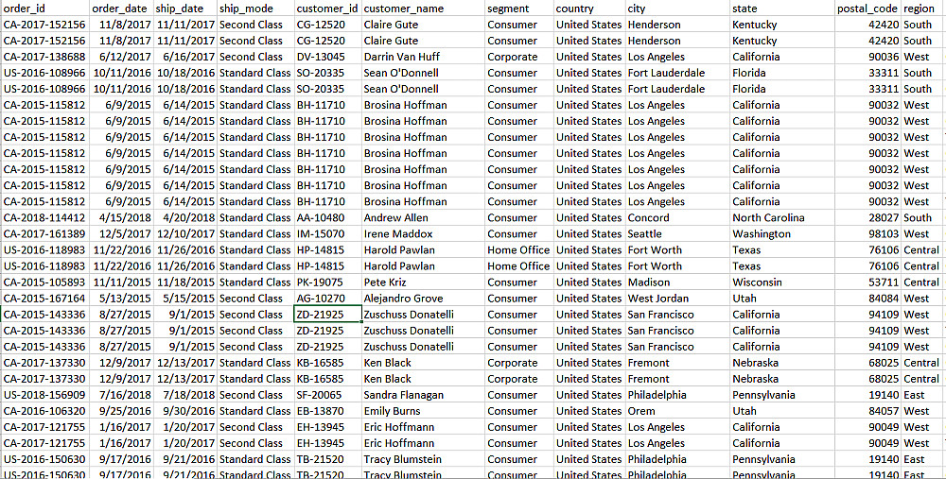Image resolution: width=946 pixels, height=479 pixels.
Task: Select the Orem city cell
Action: click(677, 411)
